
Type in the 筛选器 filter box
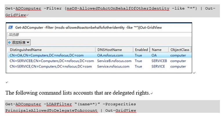(x=99, y=35)
